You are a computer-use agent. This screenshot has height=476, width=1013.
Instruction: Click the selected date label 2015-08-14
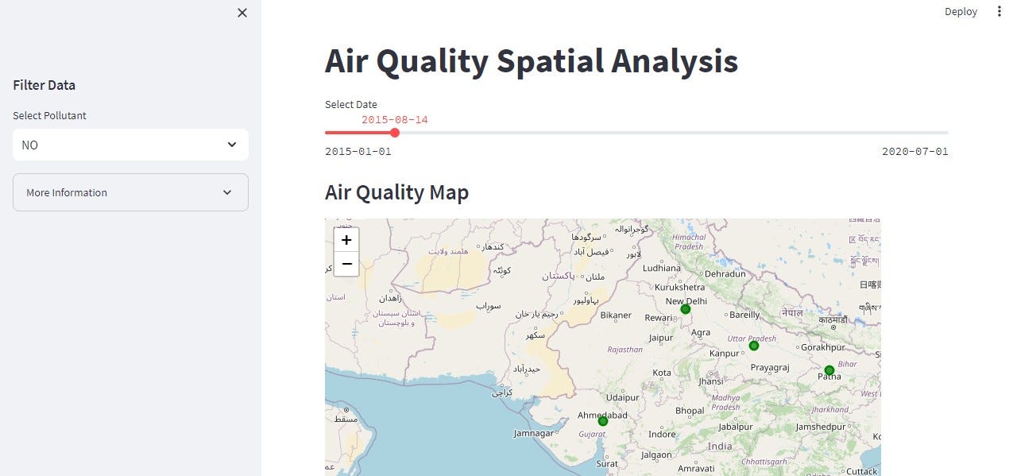(395, 119)
